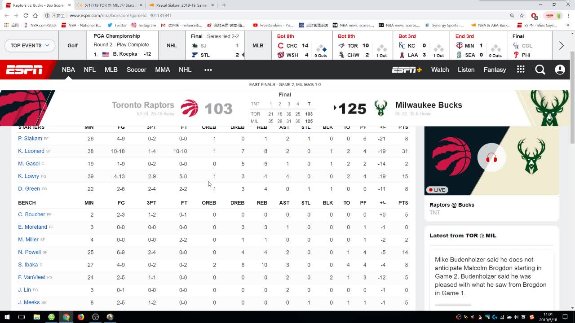Viewport: 575px width, 323px height.
Task: Select the NFL menu item
Action: click(90, 70)
